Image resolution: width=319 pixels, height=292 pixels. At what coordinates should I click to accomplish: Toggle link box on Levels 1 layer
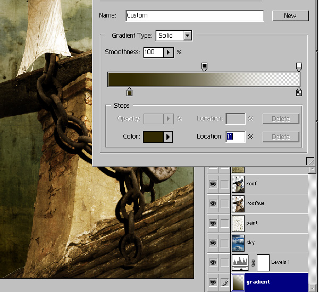click(x=224, y=262)
